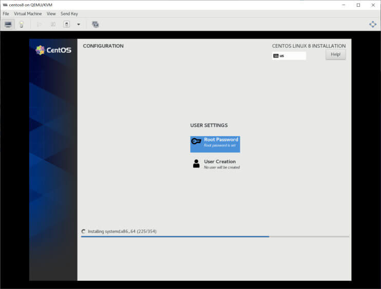The width and height of the screenshot is (381, 289).
Task: Click the installing spinner icon
Action: coord(84,231)
